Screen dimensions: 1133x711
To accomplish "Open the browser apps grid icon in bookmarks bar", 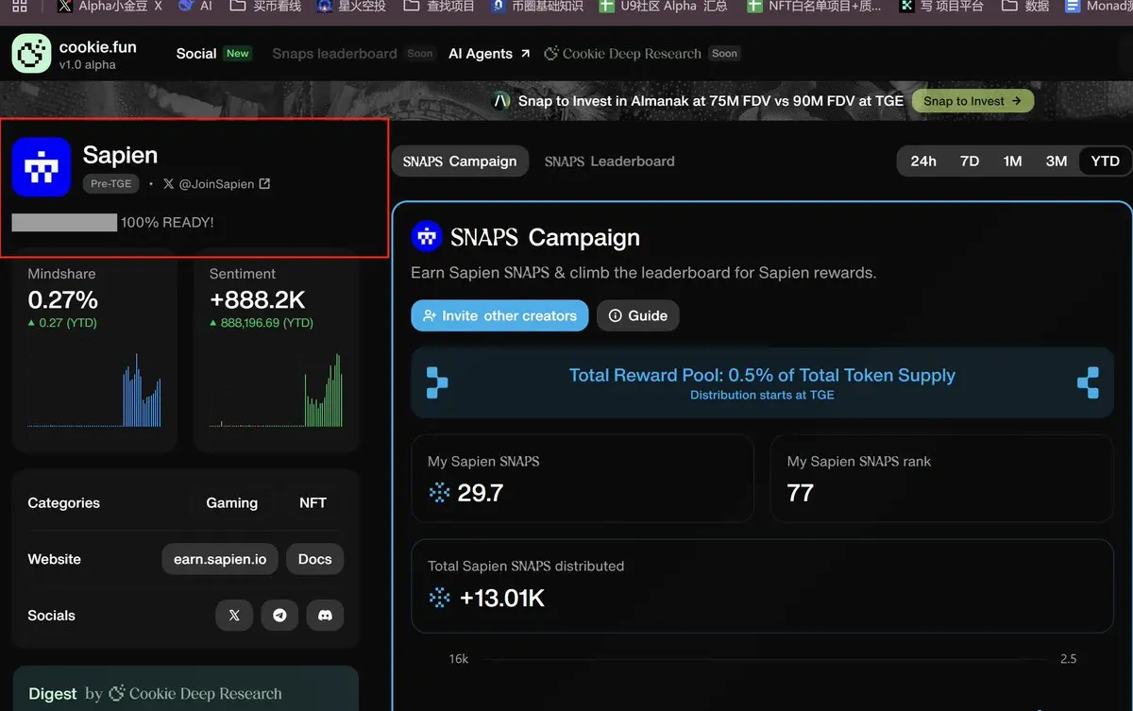I will [x=19, y=6].
